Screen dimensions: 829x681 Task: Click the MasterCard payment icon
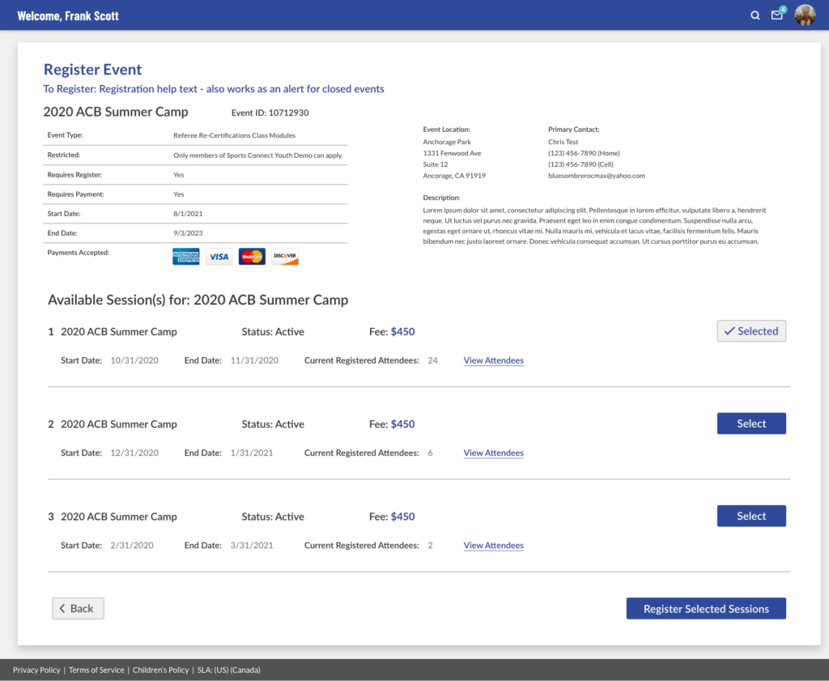click(x=252, y=257)
